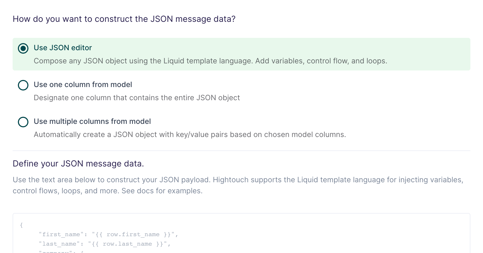Click the question heading about constructing JSON data

click(x=124, y=19)
